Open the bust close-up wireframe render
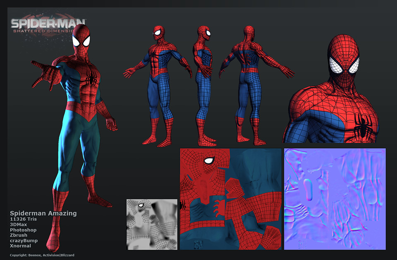Image resolution: width=397 pixels, height=260 pixels. (331, 88)
